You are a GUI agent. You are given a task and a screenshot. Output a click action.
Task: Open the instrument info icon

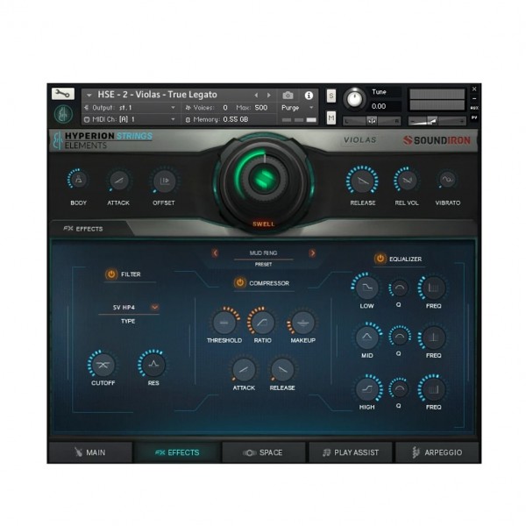coord(309,96)
